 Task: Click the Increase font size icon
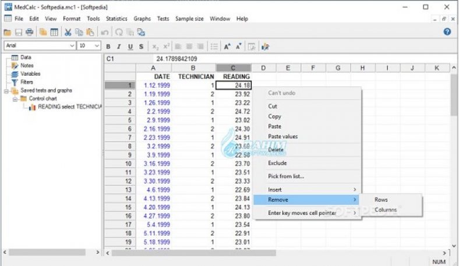[x=227, y=47]
